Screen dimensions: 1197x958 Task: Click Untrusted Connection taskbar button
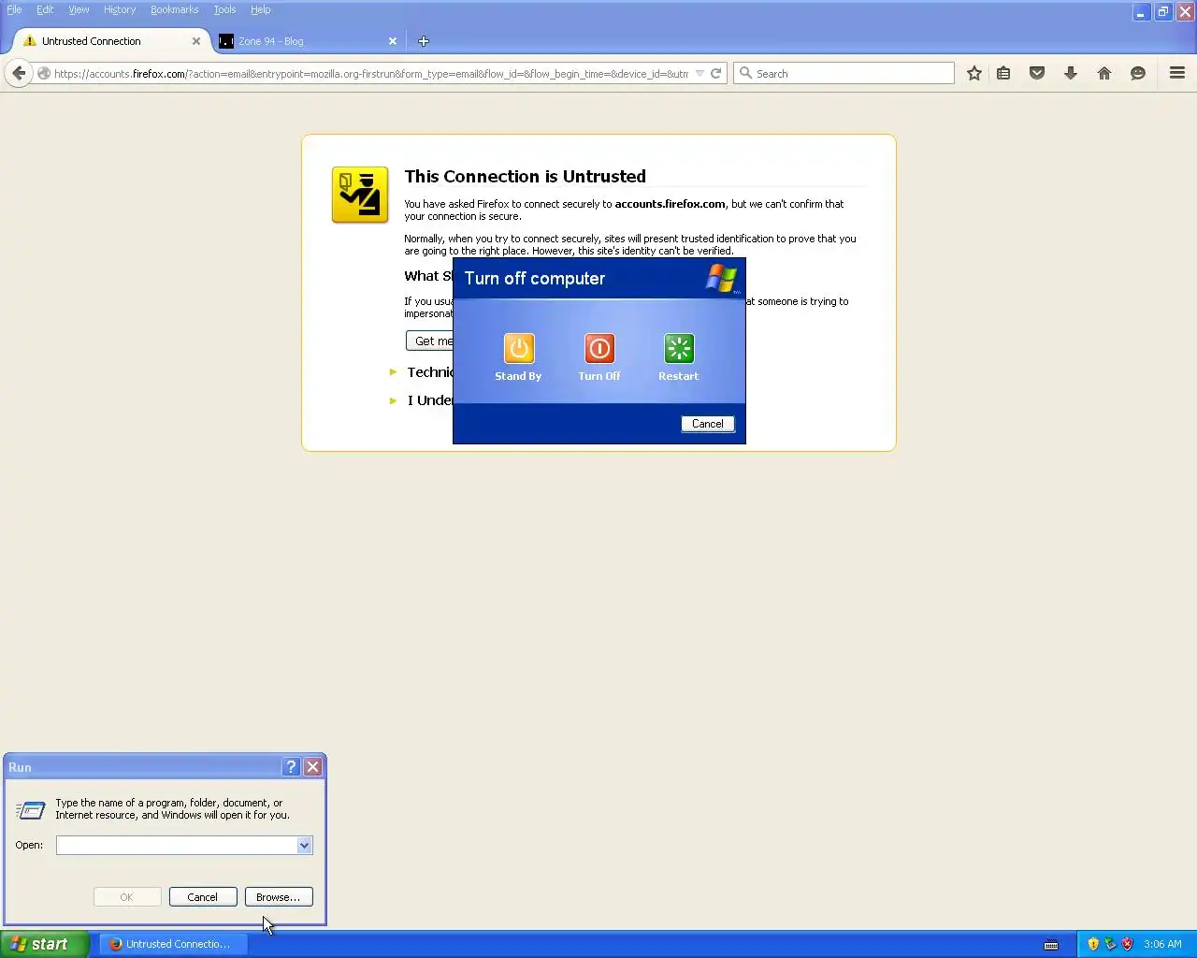pyautogui.click(x=173, y=944)
